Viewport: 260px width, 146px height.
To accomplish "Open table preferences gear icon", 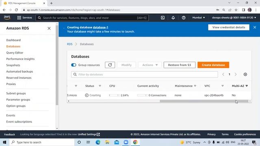I will (x=245, y=74).
